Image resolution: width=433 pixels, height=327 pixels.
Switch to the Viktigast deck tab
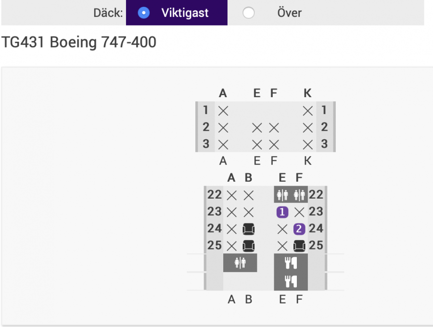[x=185, y=13]
